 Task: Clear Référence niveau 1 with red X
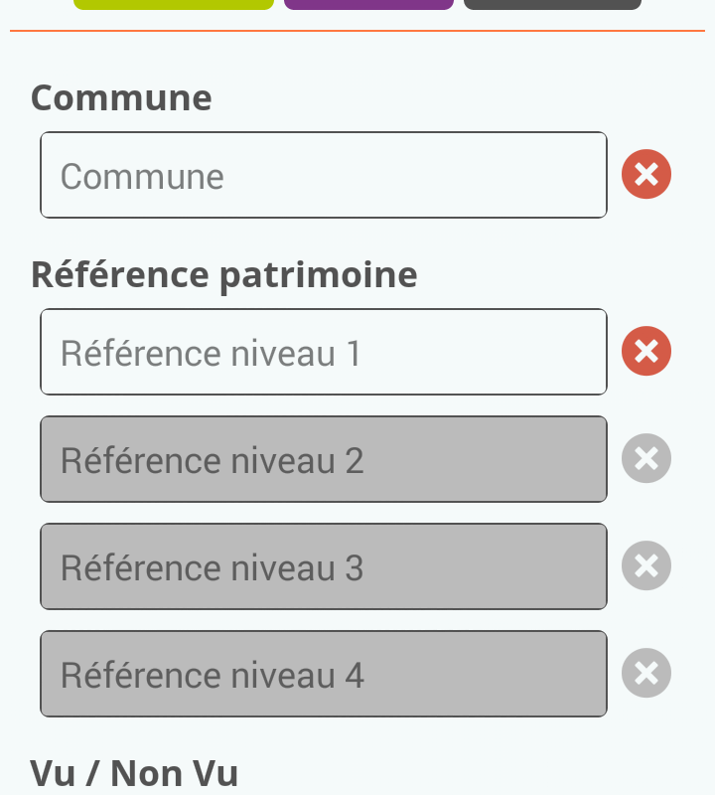click(x=646, y=351)
